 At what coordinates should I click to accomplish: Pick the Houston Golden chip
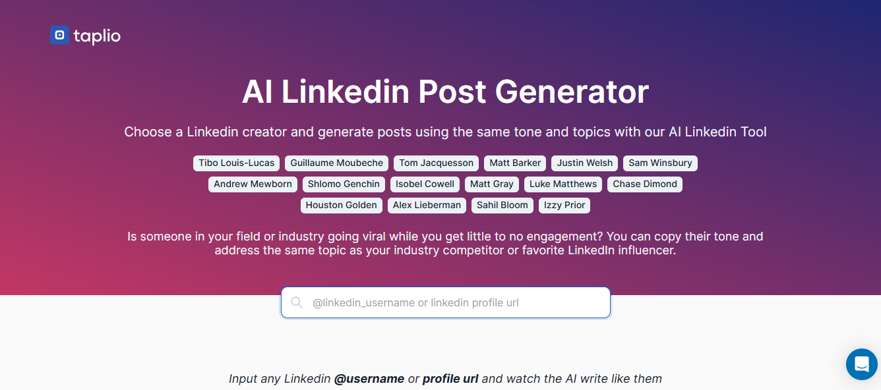click(341, 205)
